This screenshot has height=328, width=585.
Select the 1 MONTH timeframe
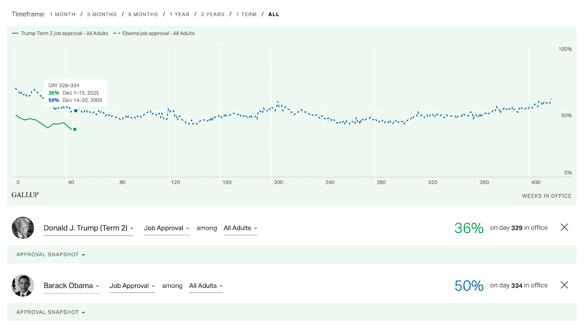tap(63, 14)
